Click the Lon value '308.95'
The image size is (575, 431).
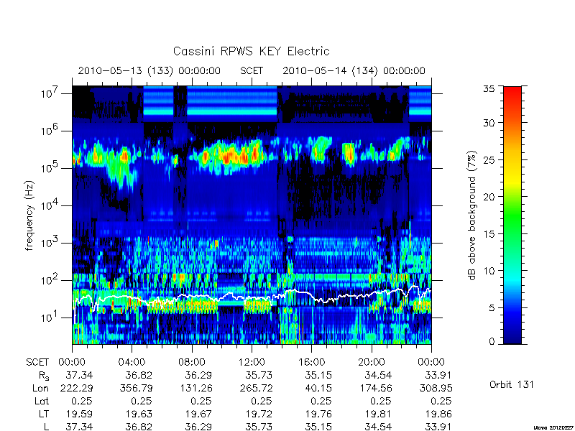point(436,388)
